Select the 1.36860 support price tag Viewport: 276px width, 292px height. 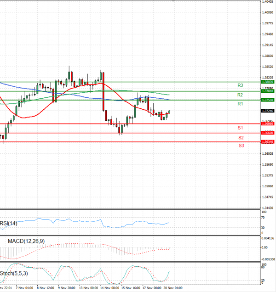coord(268,124)
